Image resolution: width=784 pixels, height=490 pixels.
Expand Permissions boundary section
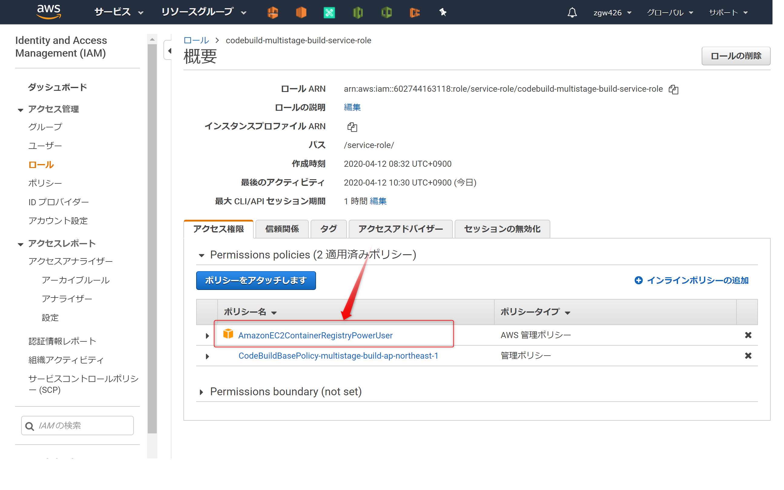[201, 392]
